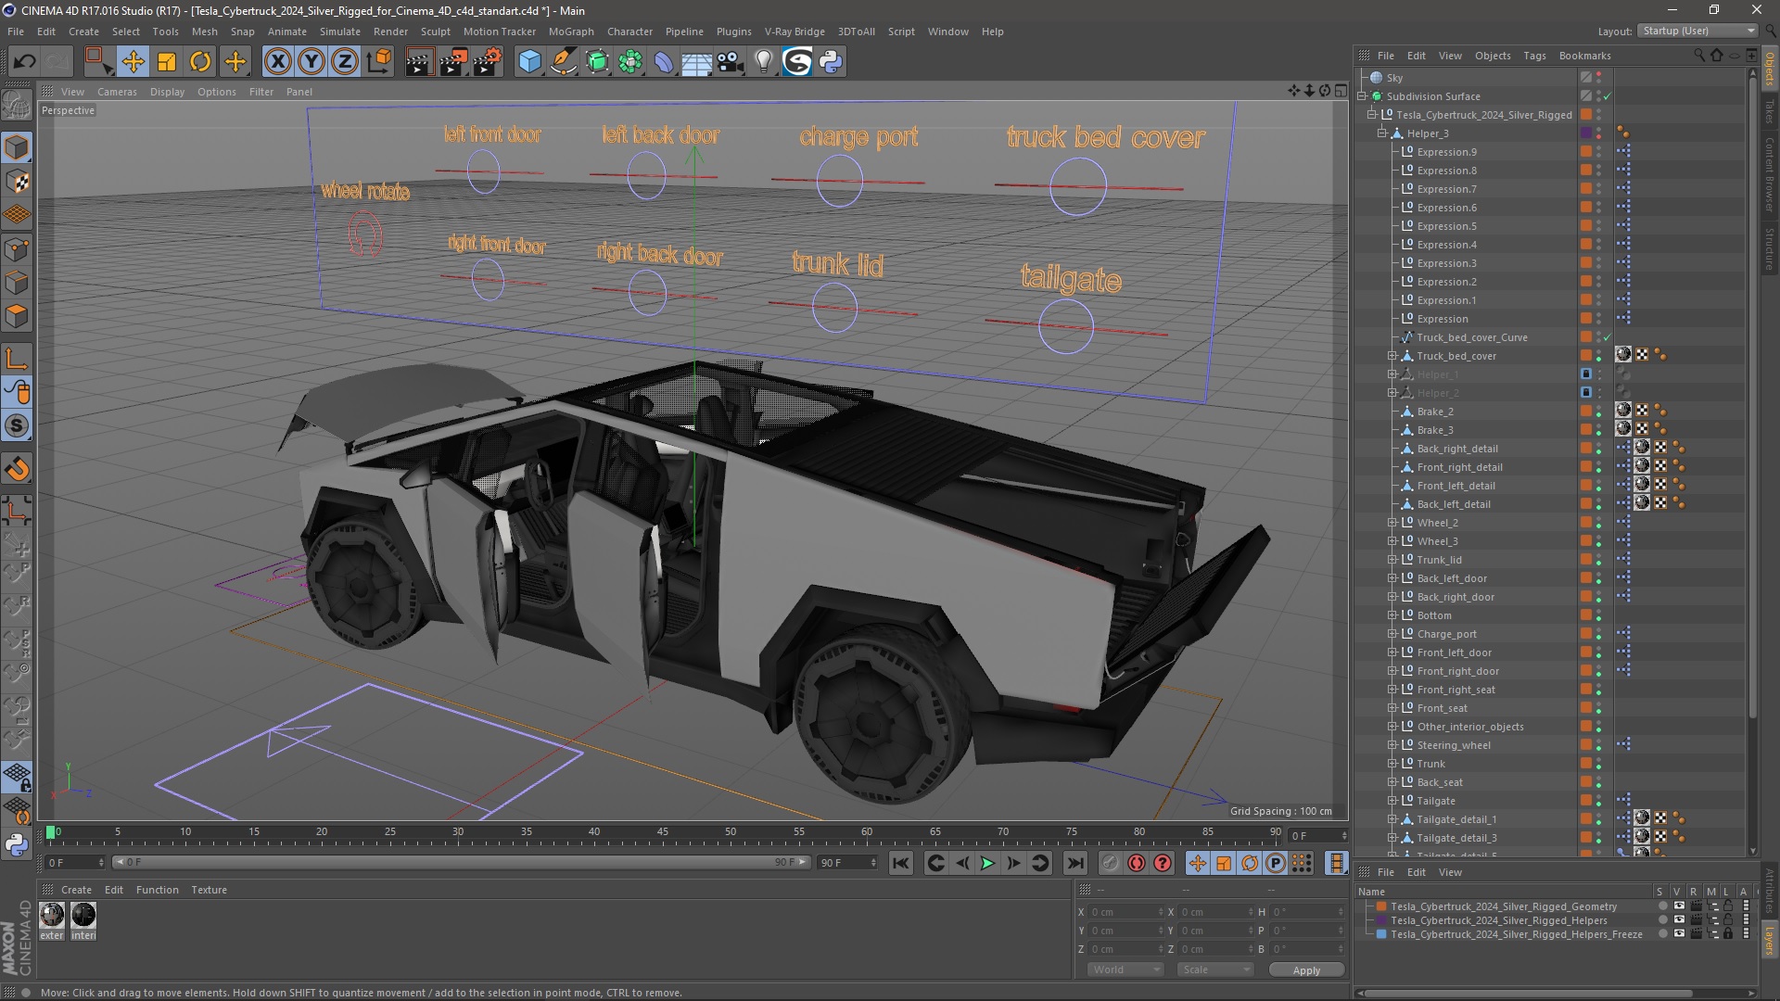1780x1001 pixels.
Task: Toggle X-axis lock icon
Action: point(277,62)
